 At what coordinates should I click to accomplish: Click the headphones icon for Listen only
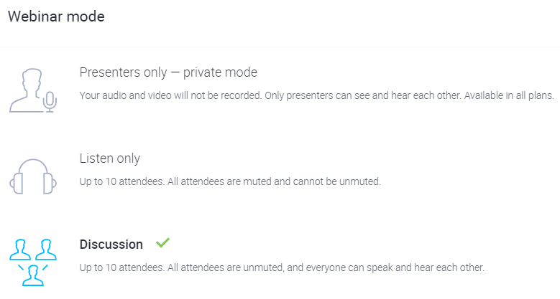click(x=33, y=176)
